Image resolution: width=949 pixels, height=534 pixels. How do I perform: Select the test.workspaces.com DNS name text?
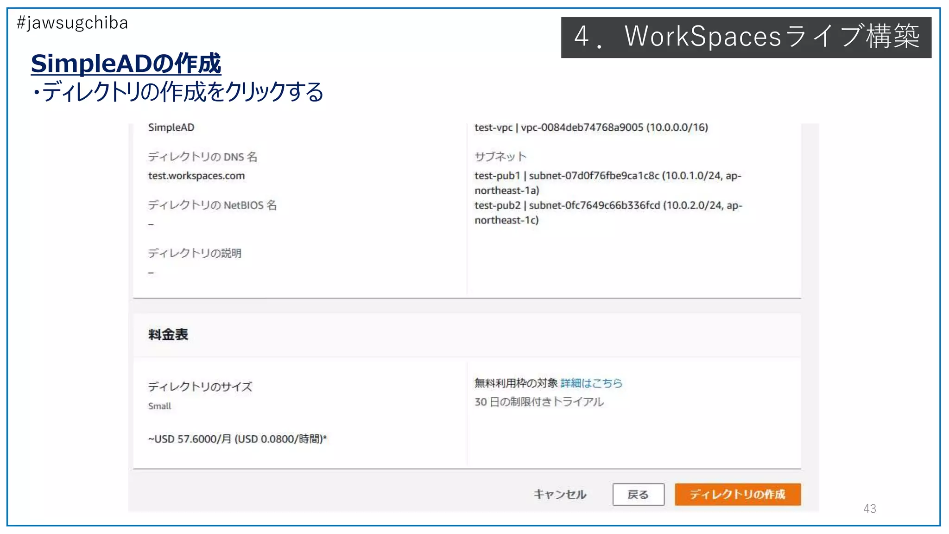(x=196, y=176)
